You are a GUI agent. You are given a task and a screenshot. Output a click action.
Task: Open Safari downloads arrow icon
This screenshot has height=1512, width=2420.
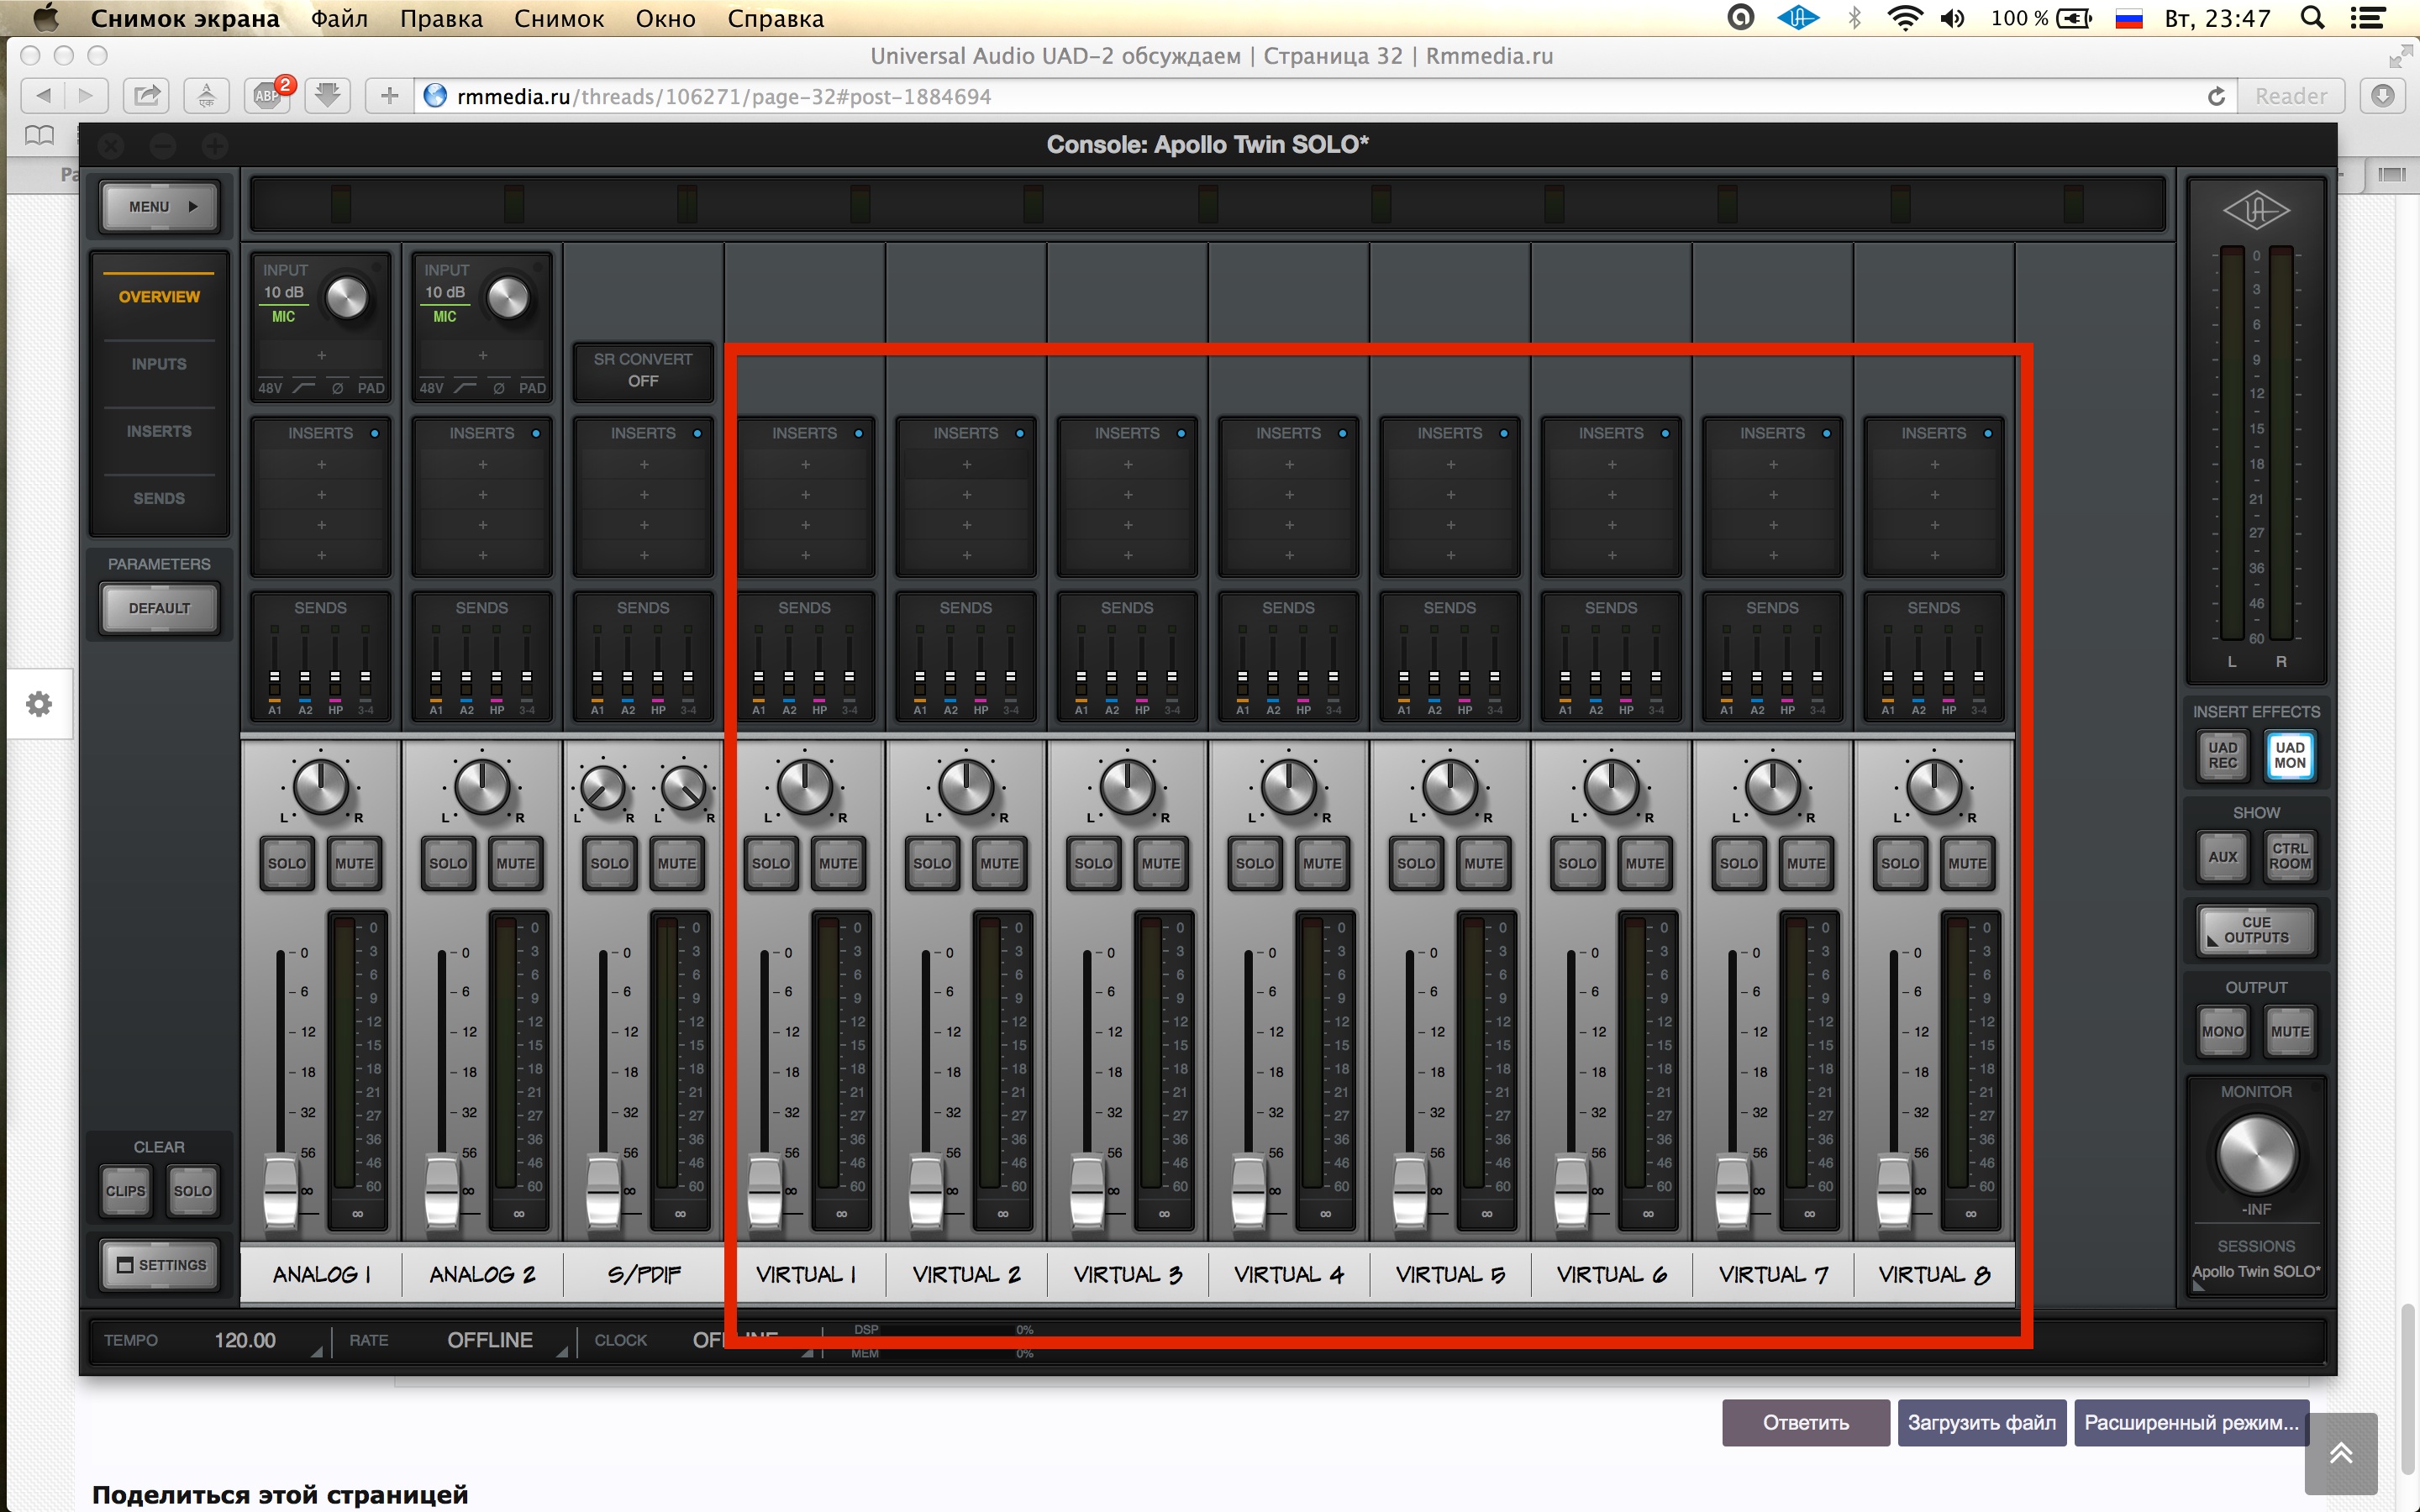tap(2383, 96)
